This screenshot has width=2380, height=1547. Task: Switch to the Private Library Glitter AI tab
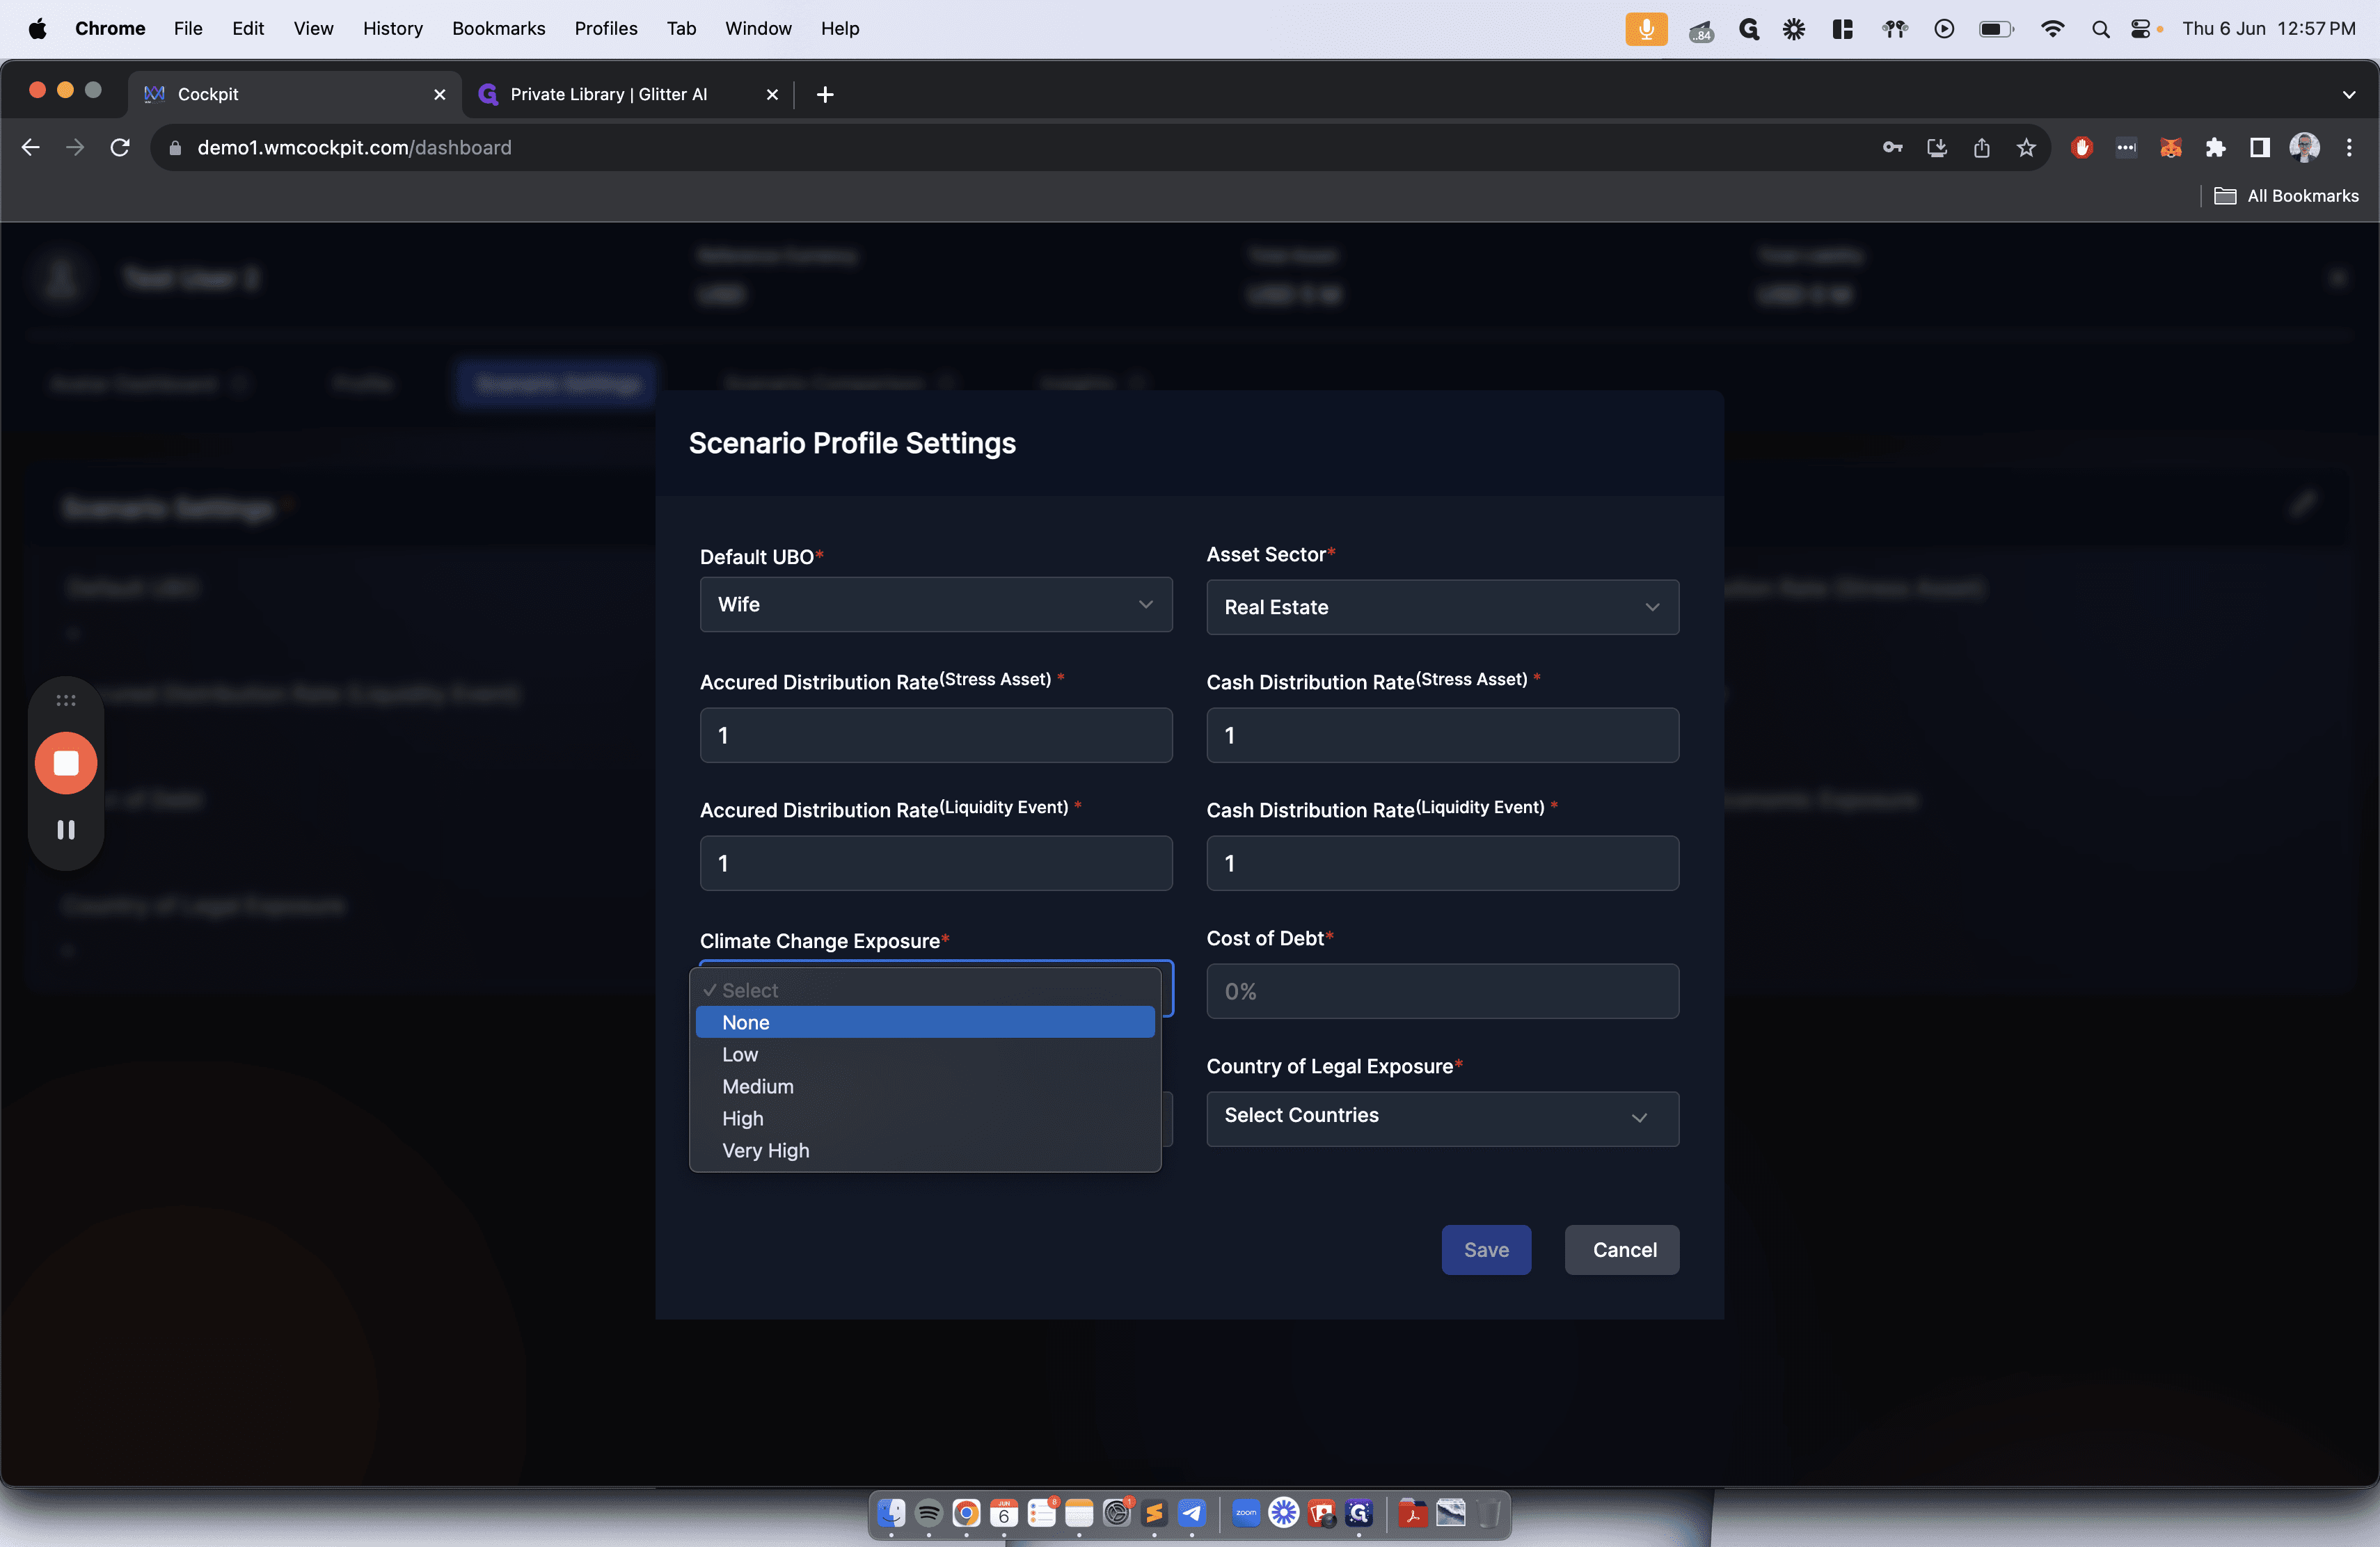coord(628,94)
